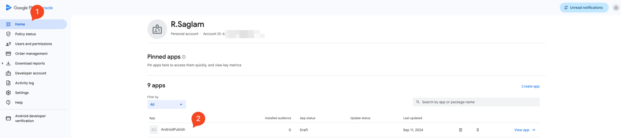Click the Android developer verification icon
Screen dimensions: 621x138
click(x=8, y=118)
